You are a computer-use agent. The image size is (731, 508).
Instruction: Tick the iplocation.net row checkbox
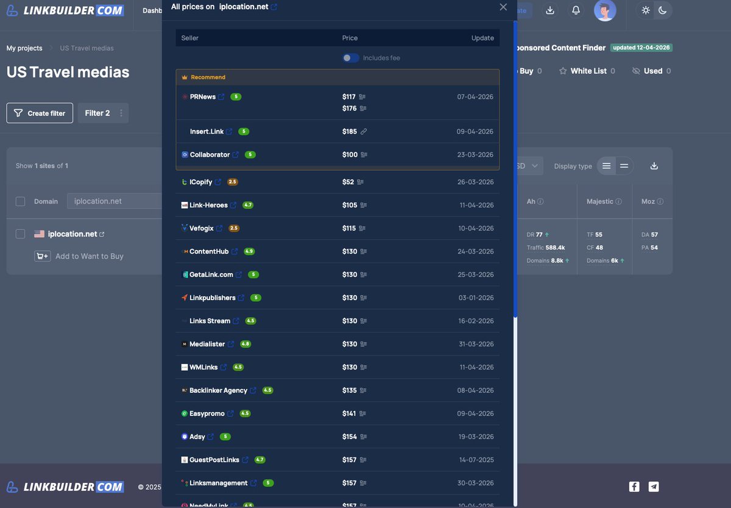(20, 234)
